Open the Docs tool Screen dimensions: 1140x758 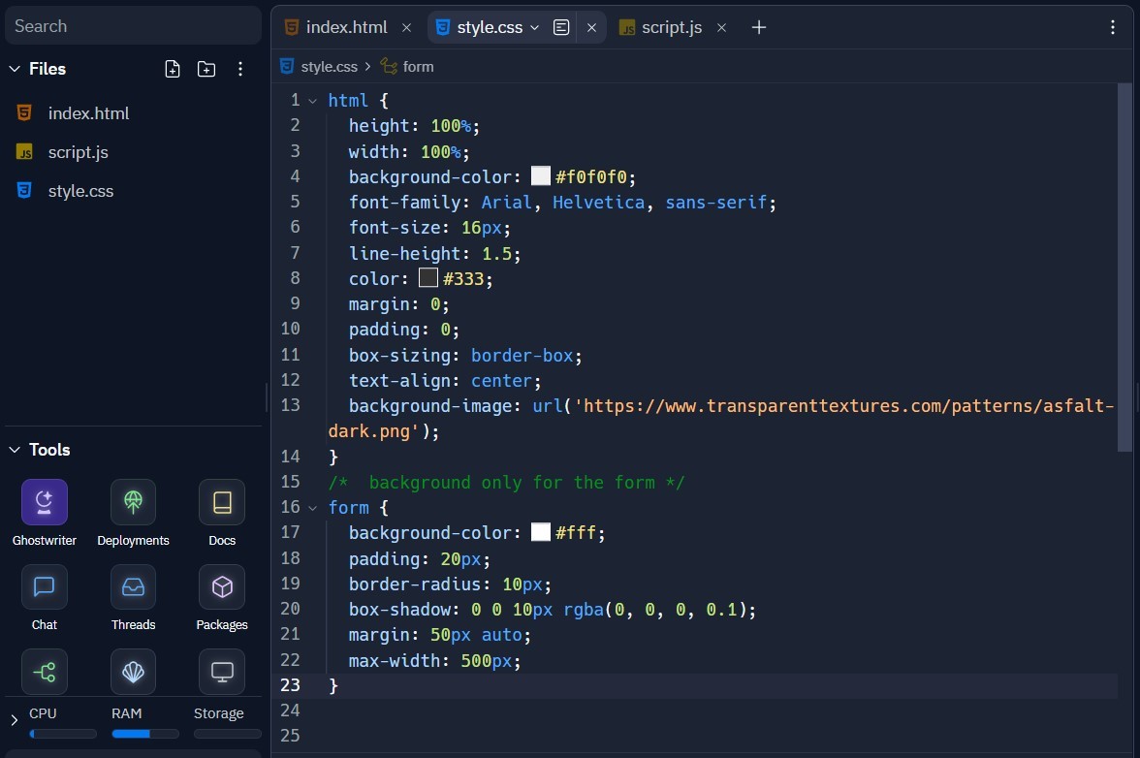(x=222, y=502)
